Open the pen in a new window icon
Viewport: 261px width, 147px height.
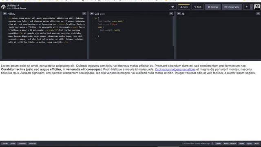tap(212, 143)
